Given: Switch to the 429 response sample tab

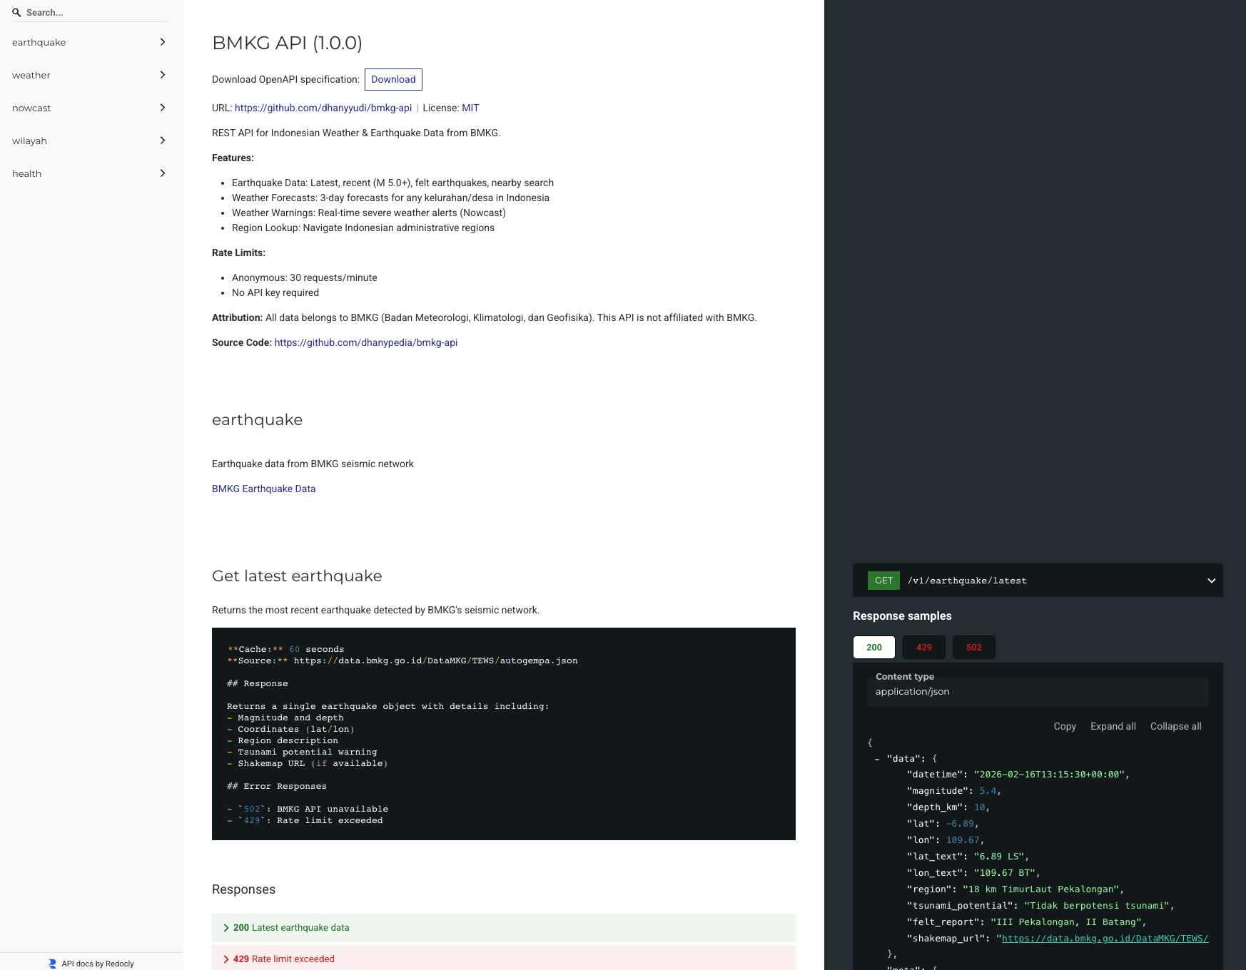Looking at the screenshot, I should click(924, 647).
